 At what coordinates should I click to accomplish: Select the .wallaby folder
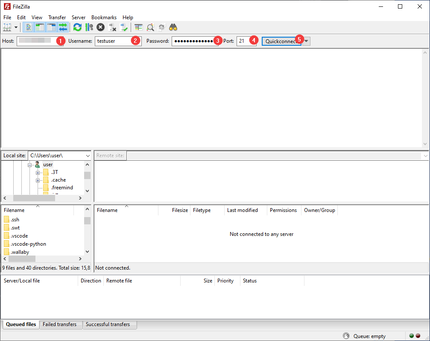tap(20, 252)
